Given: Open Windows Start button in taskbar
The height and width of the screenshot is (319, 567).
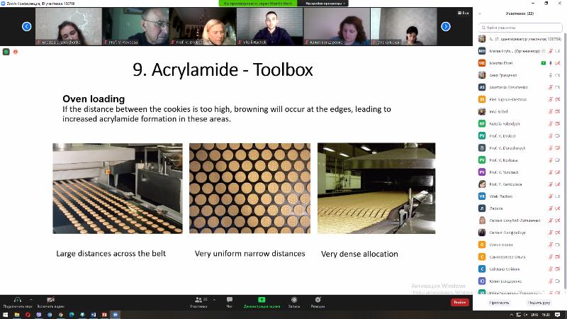Looking at the screenshot, I should (x=6, y=315).
